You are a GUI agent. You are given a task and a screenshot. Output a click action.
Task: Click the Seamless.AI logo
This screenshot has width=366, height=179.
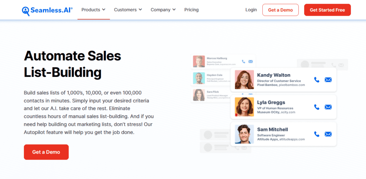click(47, 10)
